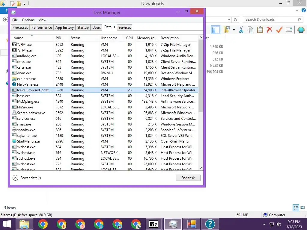307x230 pixels.
Task: Sort by the User name column header
Action: [x=111, y=38]
